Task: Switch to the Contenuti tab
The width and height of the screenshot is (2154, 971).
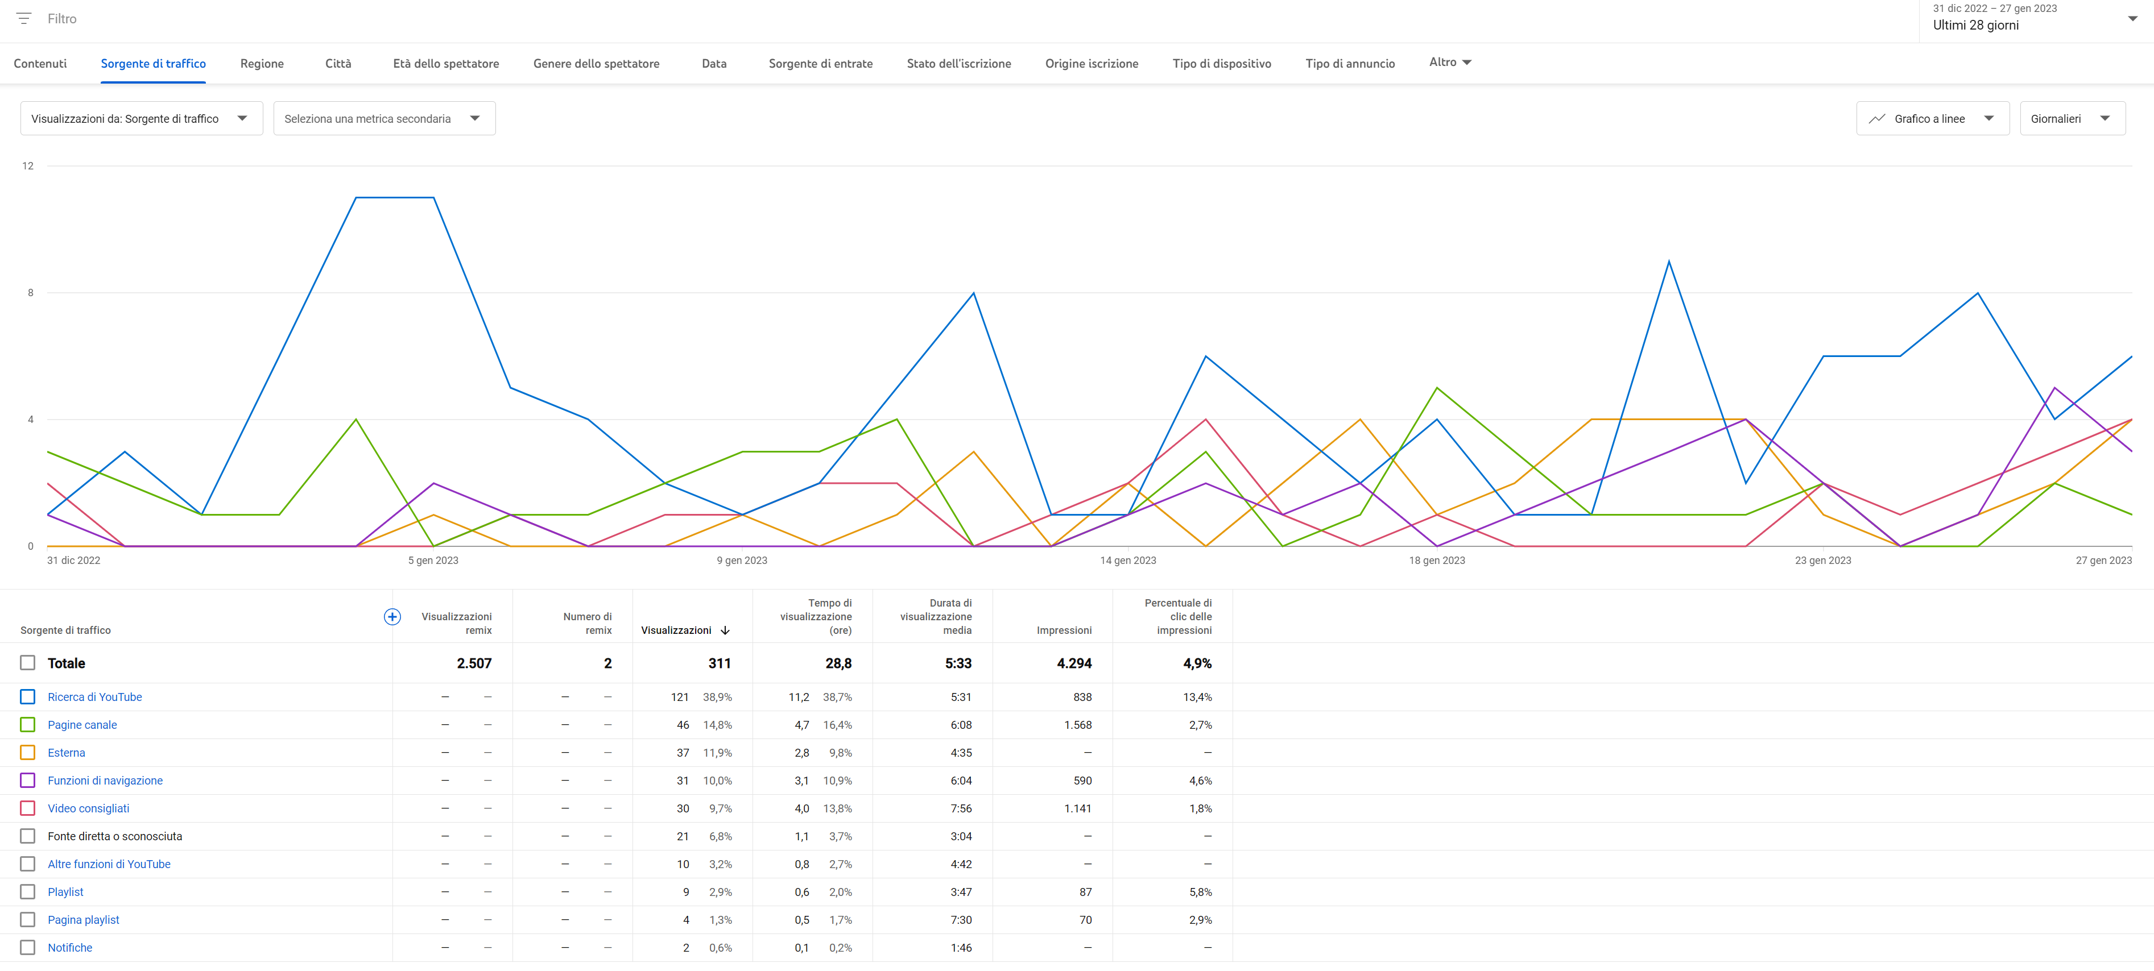Action: click(40, 64)
